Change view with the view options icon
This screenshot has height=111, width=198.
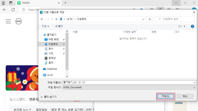[180, 26]
